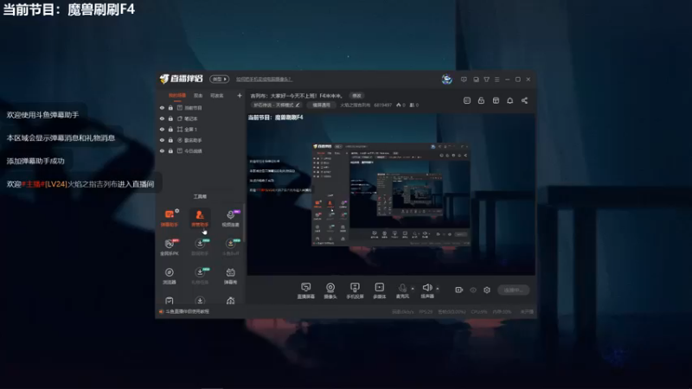Add 摄像头 camera source
Image resolution: width=692 pixels, height=389 pixels.
[x=330, y=290]
